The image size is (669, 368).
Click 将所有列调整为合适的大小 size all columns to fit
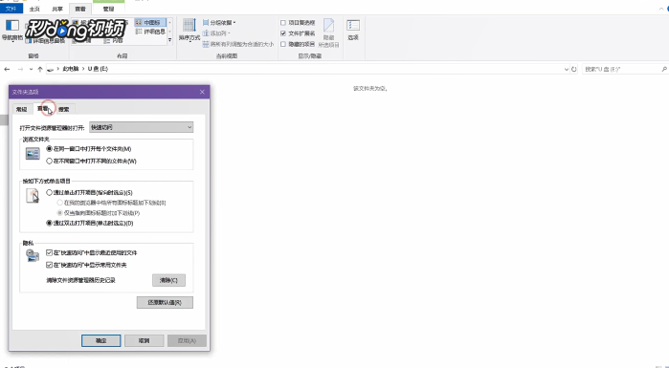coord(238,44)
